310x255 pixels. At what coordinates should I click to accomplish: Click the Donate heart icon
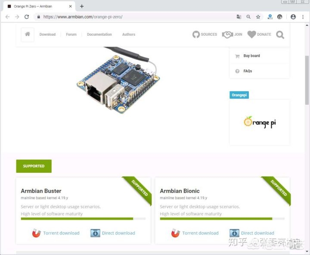(x=252, y=34)
